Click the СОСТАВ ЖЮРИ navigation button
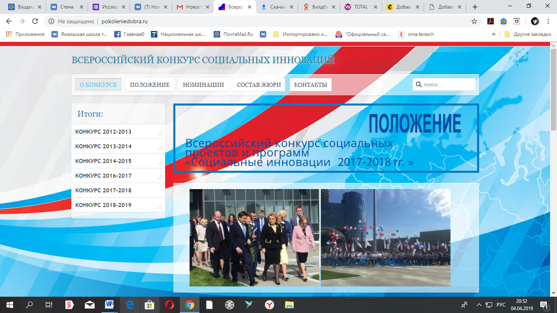 pos(259,85)
